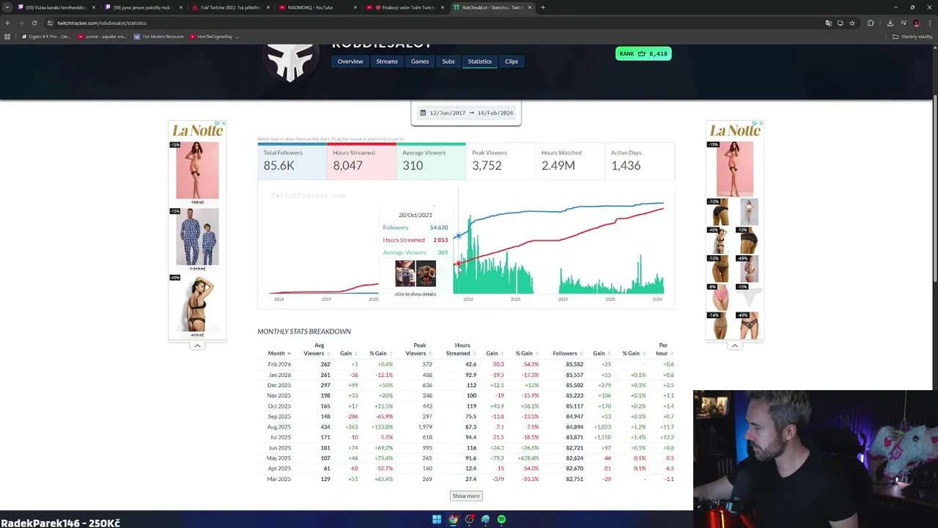
Task: Toggle the Average Viewers stat on chart
Action: (431, 161)
